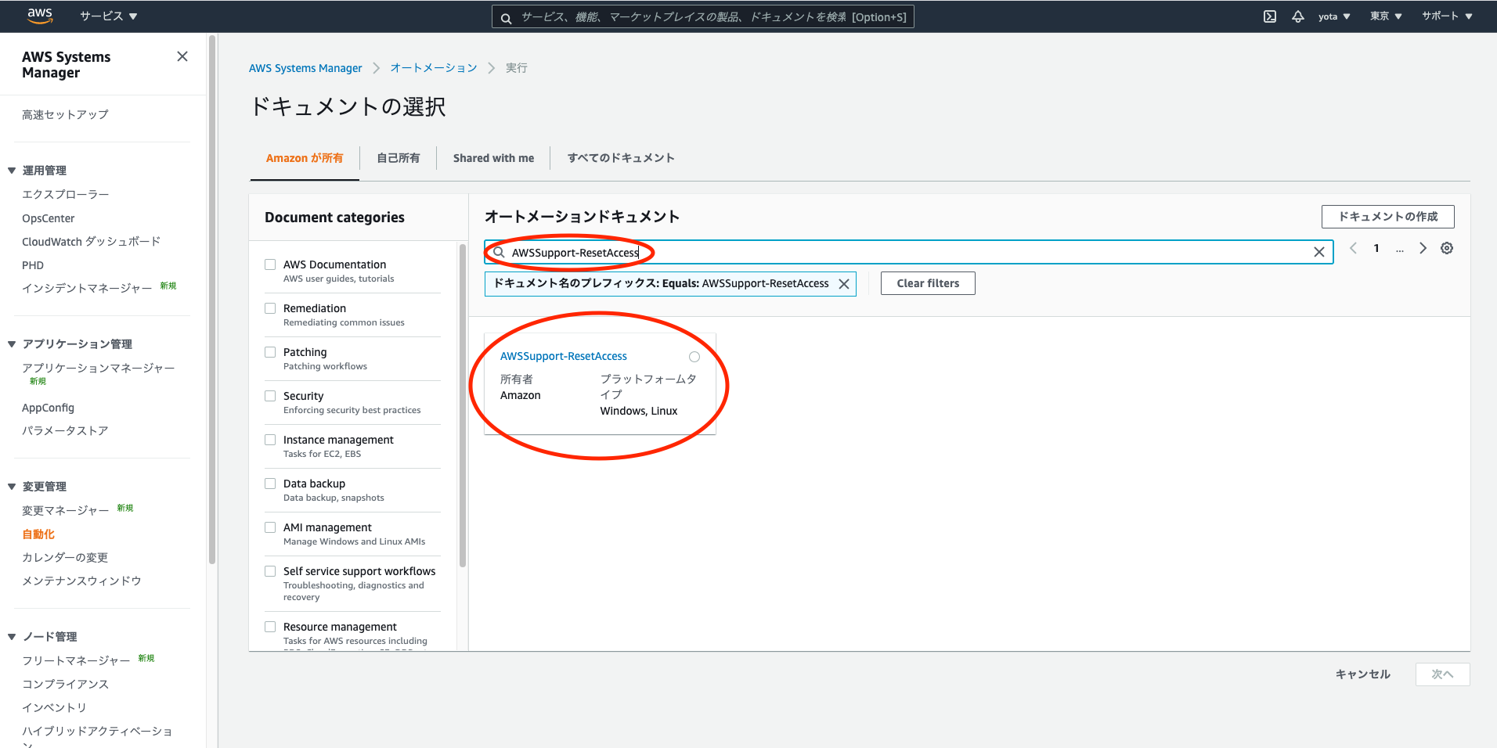Check the Security category
This screenshot has height=748, width=1497.
point(270,396)
